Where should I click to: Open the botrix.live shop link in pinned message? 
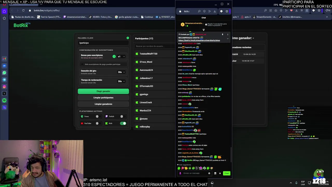tap(199, 41)
